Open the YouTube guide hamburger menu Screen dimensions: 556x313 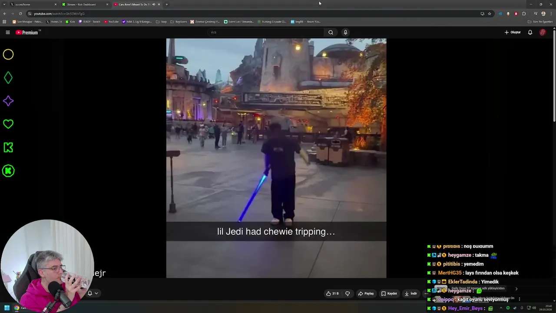(7, 32)
